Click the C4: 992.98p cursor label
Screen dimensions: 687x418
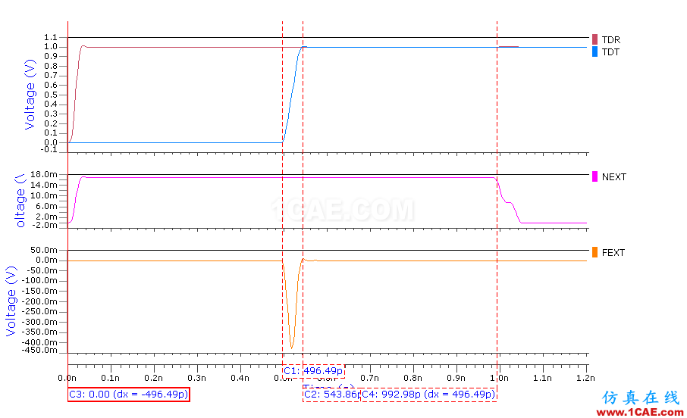click(428, 395)
